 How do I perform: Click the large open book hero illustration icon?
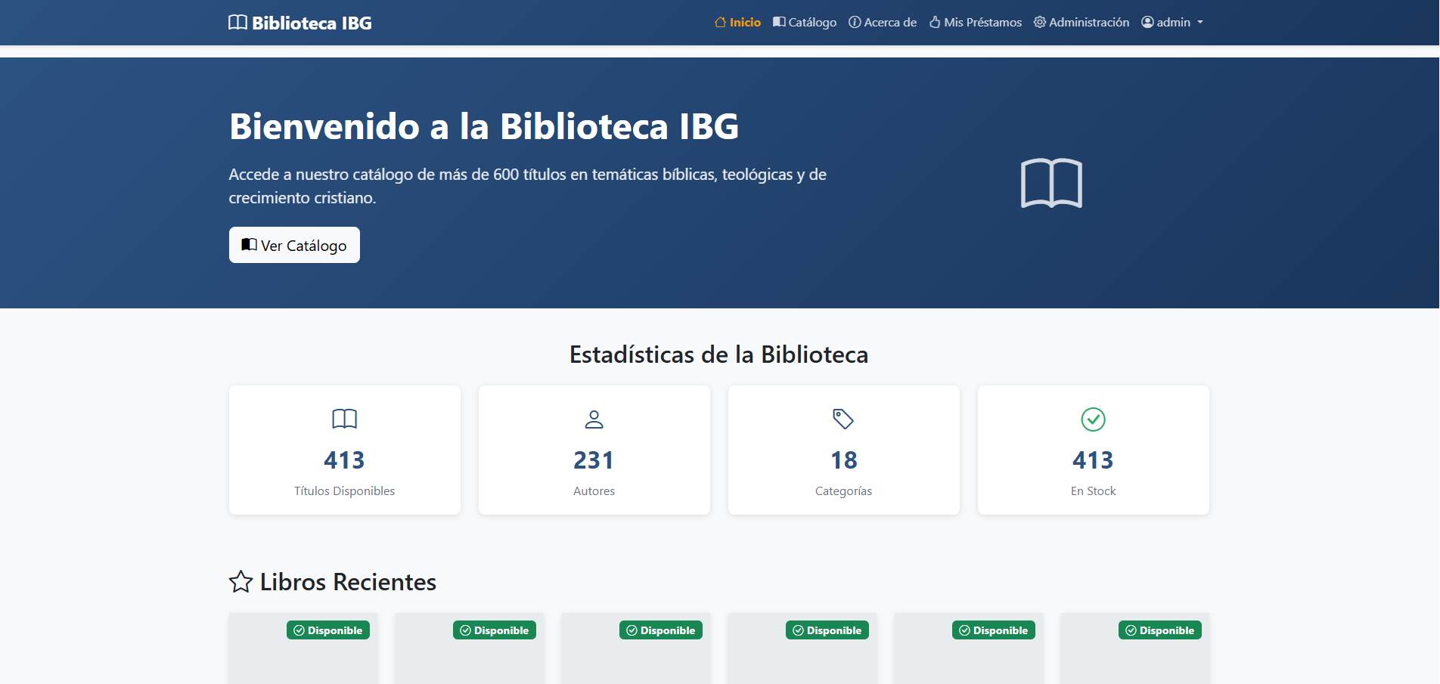coord(1051,183)
